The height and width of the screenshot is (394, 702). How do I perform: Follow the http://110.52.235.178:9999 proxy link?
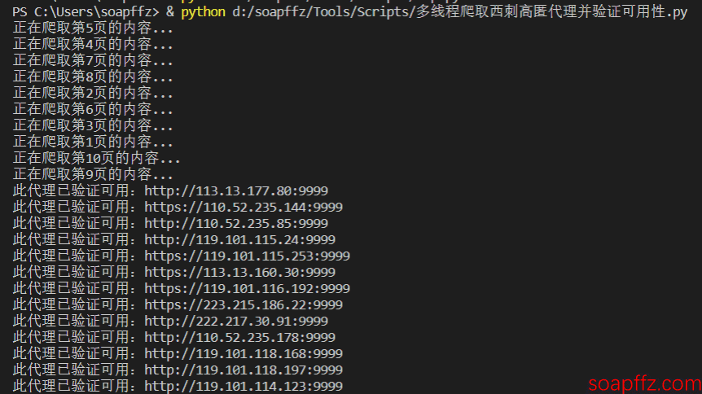click(239, 337)
